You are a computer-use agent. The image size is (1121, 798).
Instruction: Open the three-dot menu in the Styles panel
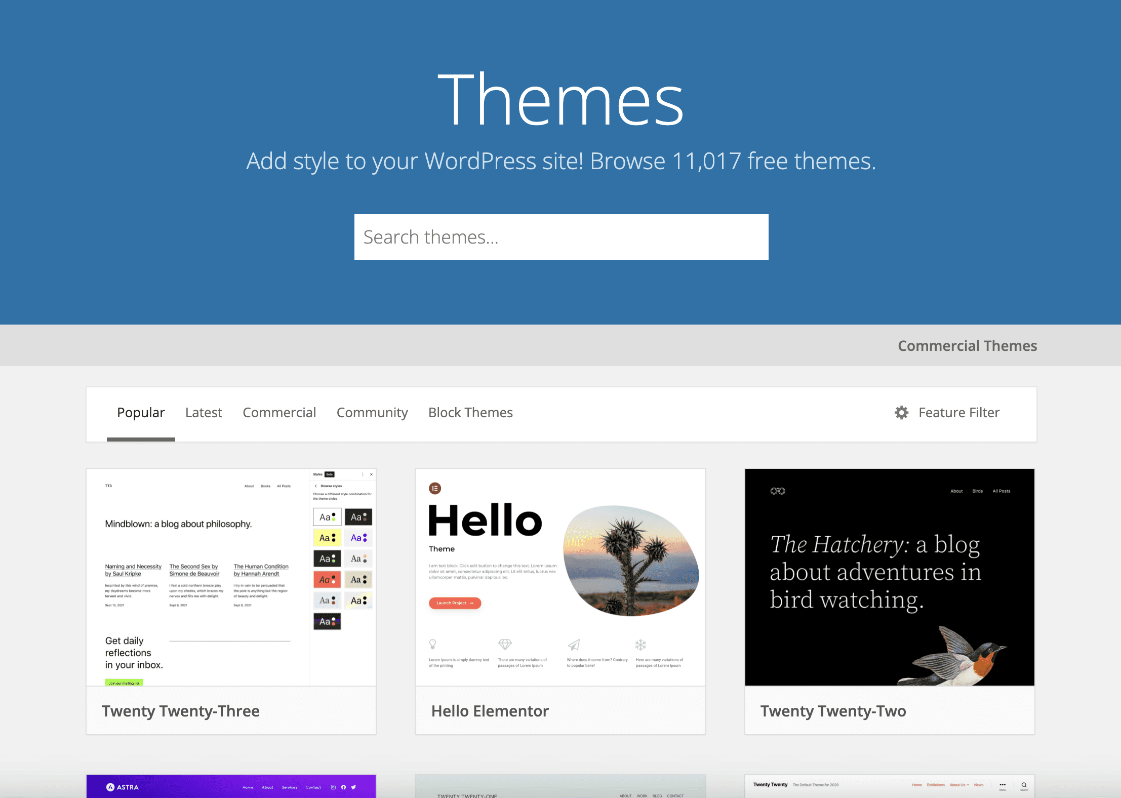coord(363,474)
